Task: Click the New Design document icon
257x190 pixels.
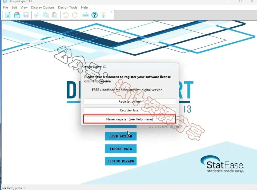Action: [x=8, y=15]
